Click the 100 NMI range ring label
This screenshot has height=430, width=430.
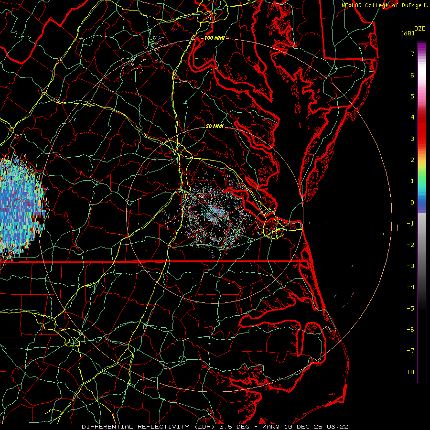[215, 38]
